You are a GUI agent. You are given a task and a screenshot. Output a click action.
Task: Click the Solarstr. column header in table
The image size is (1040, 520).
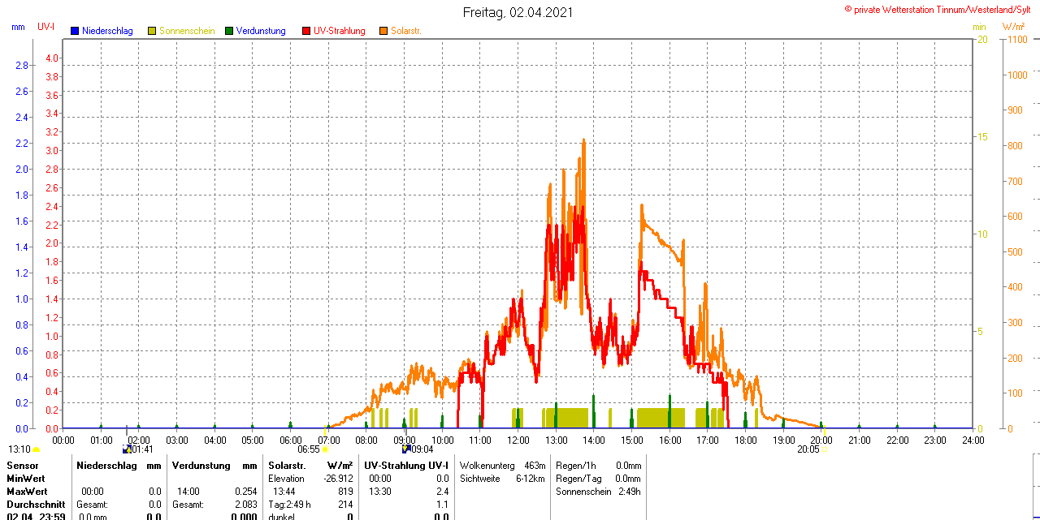tap(286, 466)
